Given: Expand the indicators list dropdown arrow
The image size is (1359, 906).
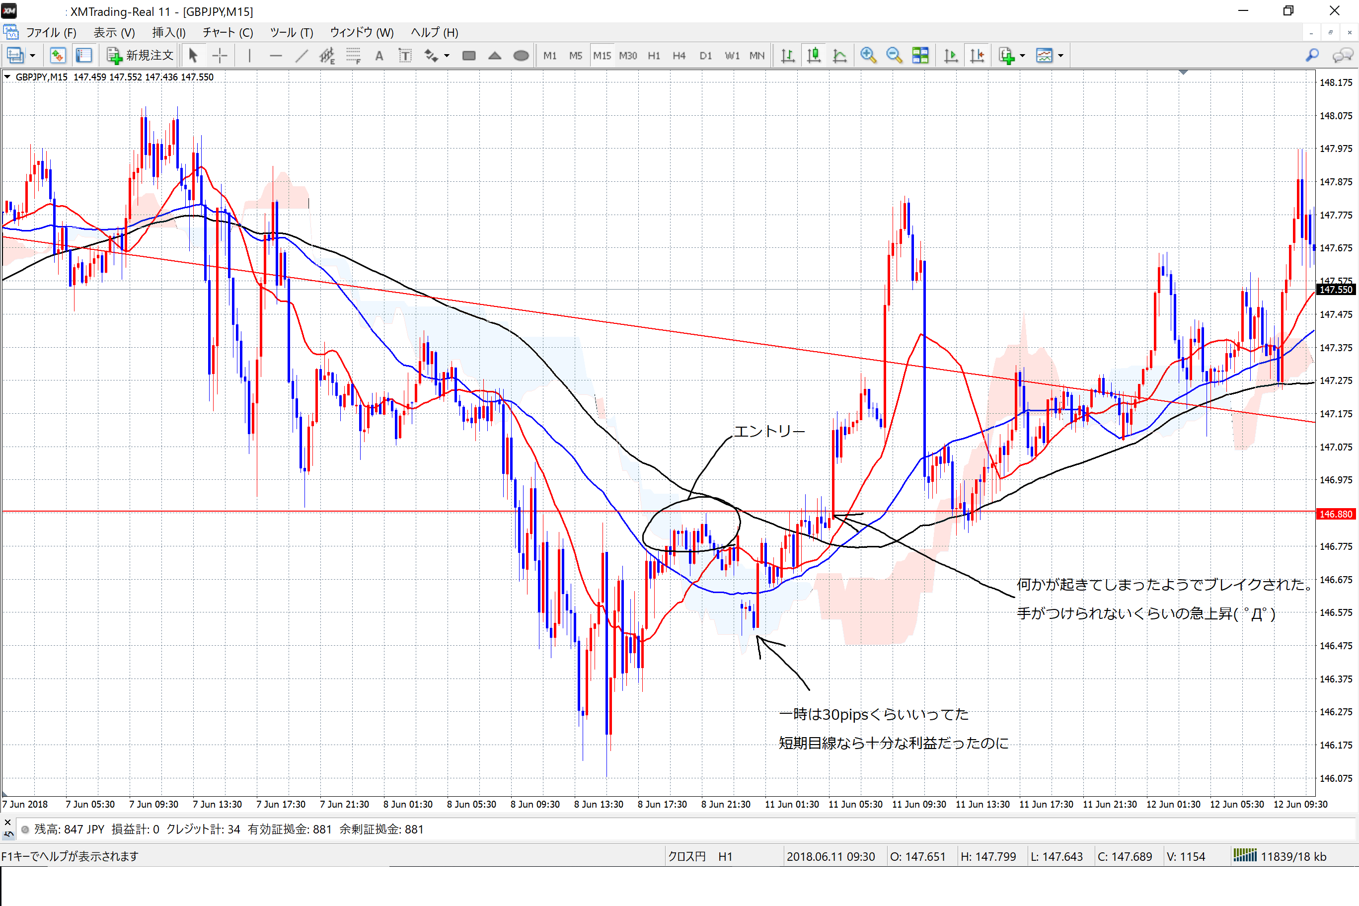Looking at the screenshot, I should tap(1023, 56).
